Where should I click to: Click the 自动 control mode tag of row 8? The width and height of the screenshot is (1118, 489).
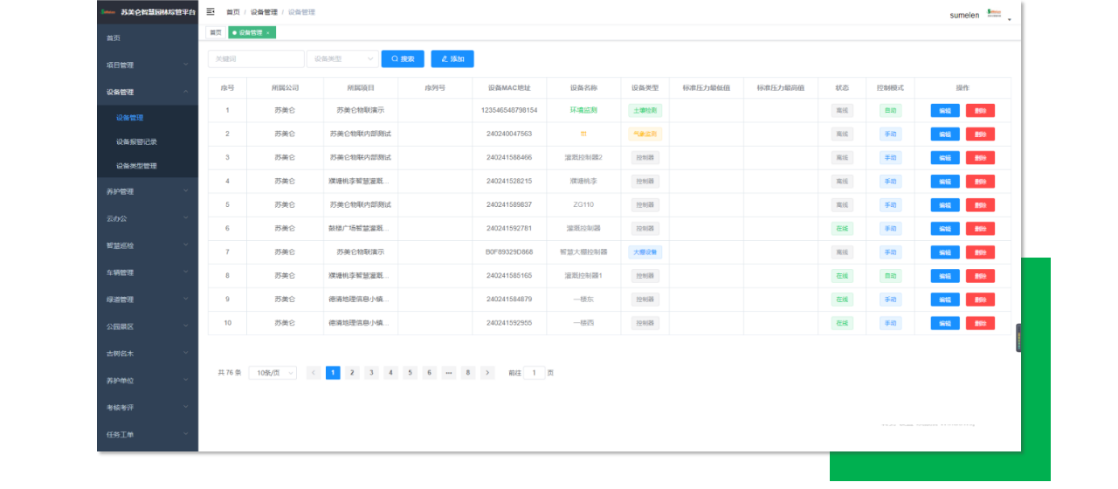(x=890, y=276)
